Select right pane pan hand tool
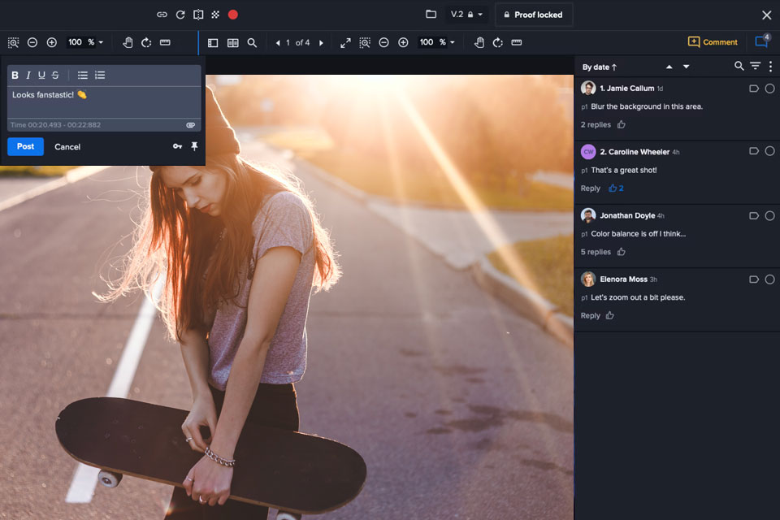 (479, 43)
